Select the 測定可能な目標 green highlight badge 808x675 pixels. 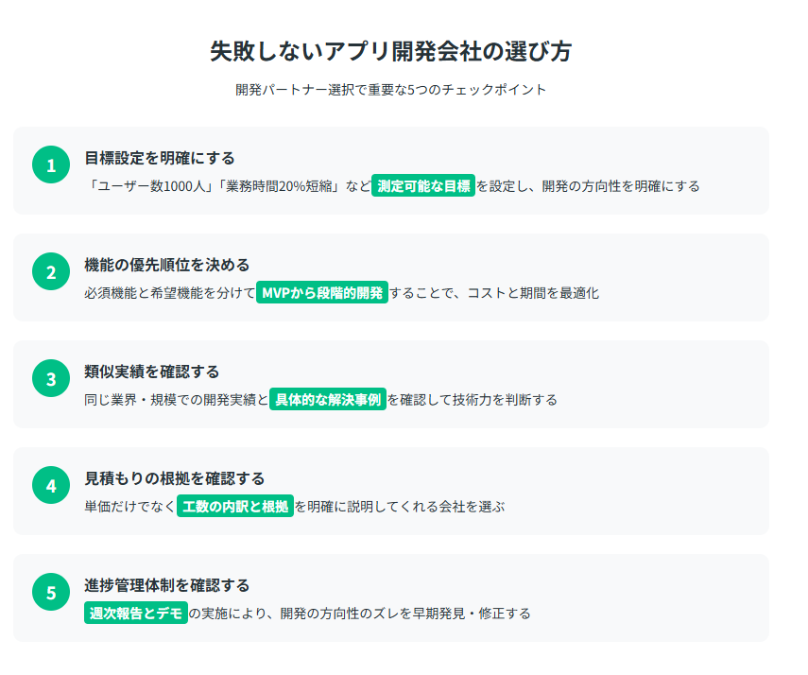(x=423, y=185)
